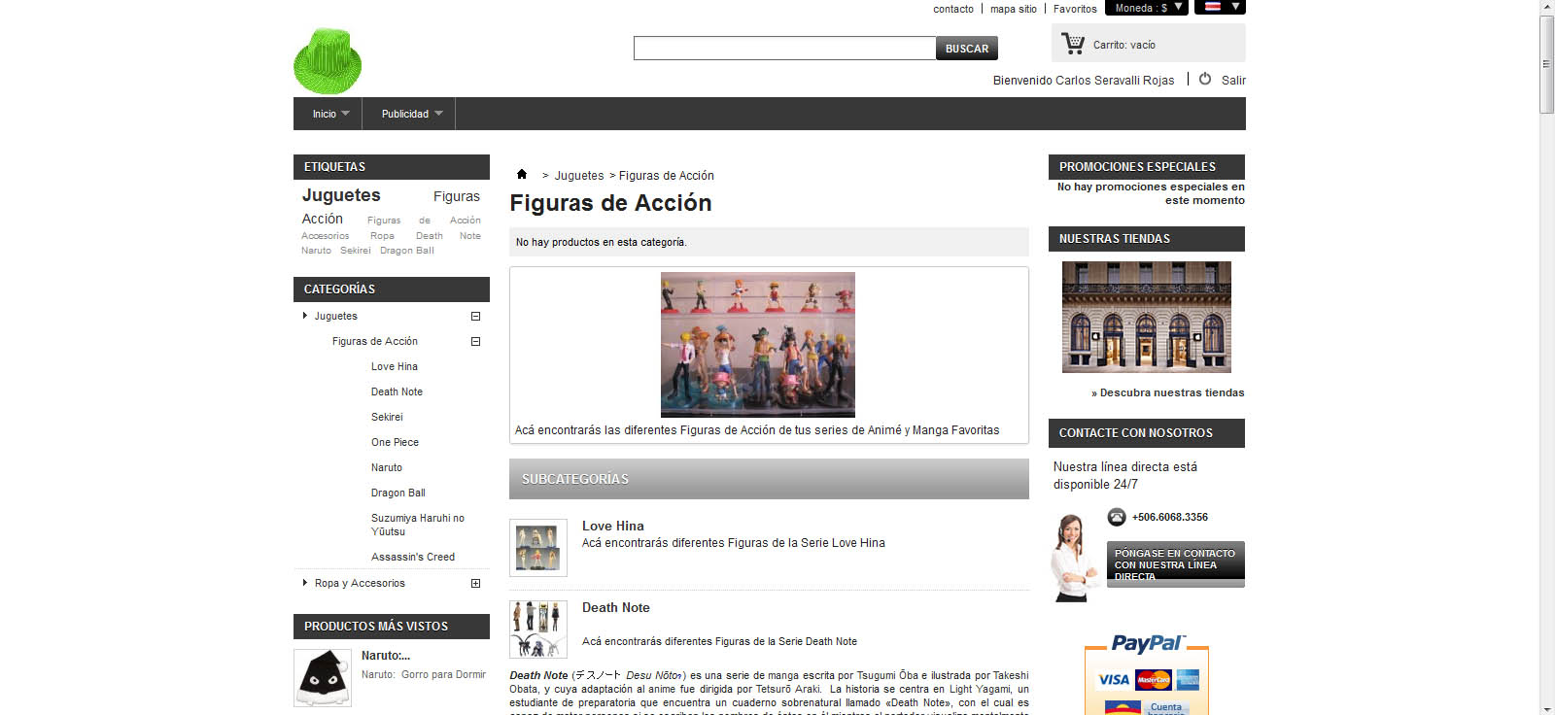Open the mapa sitio link
Image resolution: width=1555 pixels, height=715 pixels.
pyautogui.click(x=1014, y=9)
